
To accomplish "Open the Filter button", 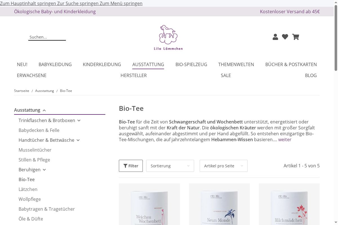I will [x=131, y=166].
